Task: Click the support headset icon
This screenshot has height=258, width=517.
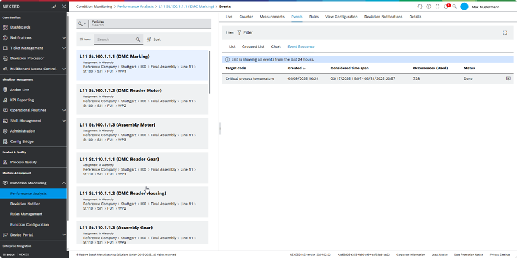Action: tap(420, 7)
